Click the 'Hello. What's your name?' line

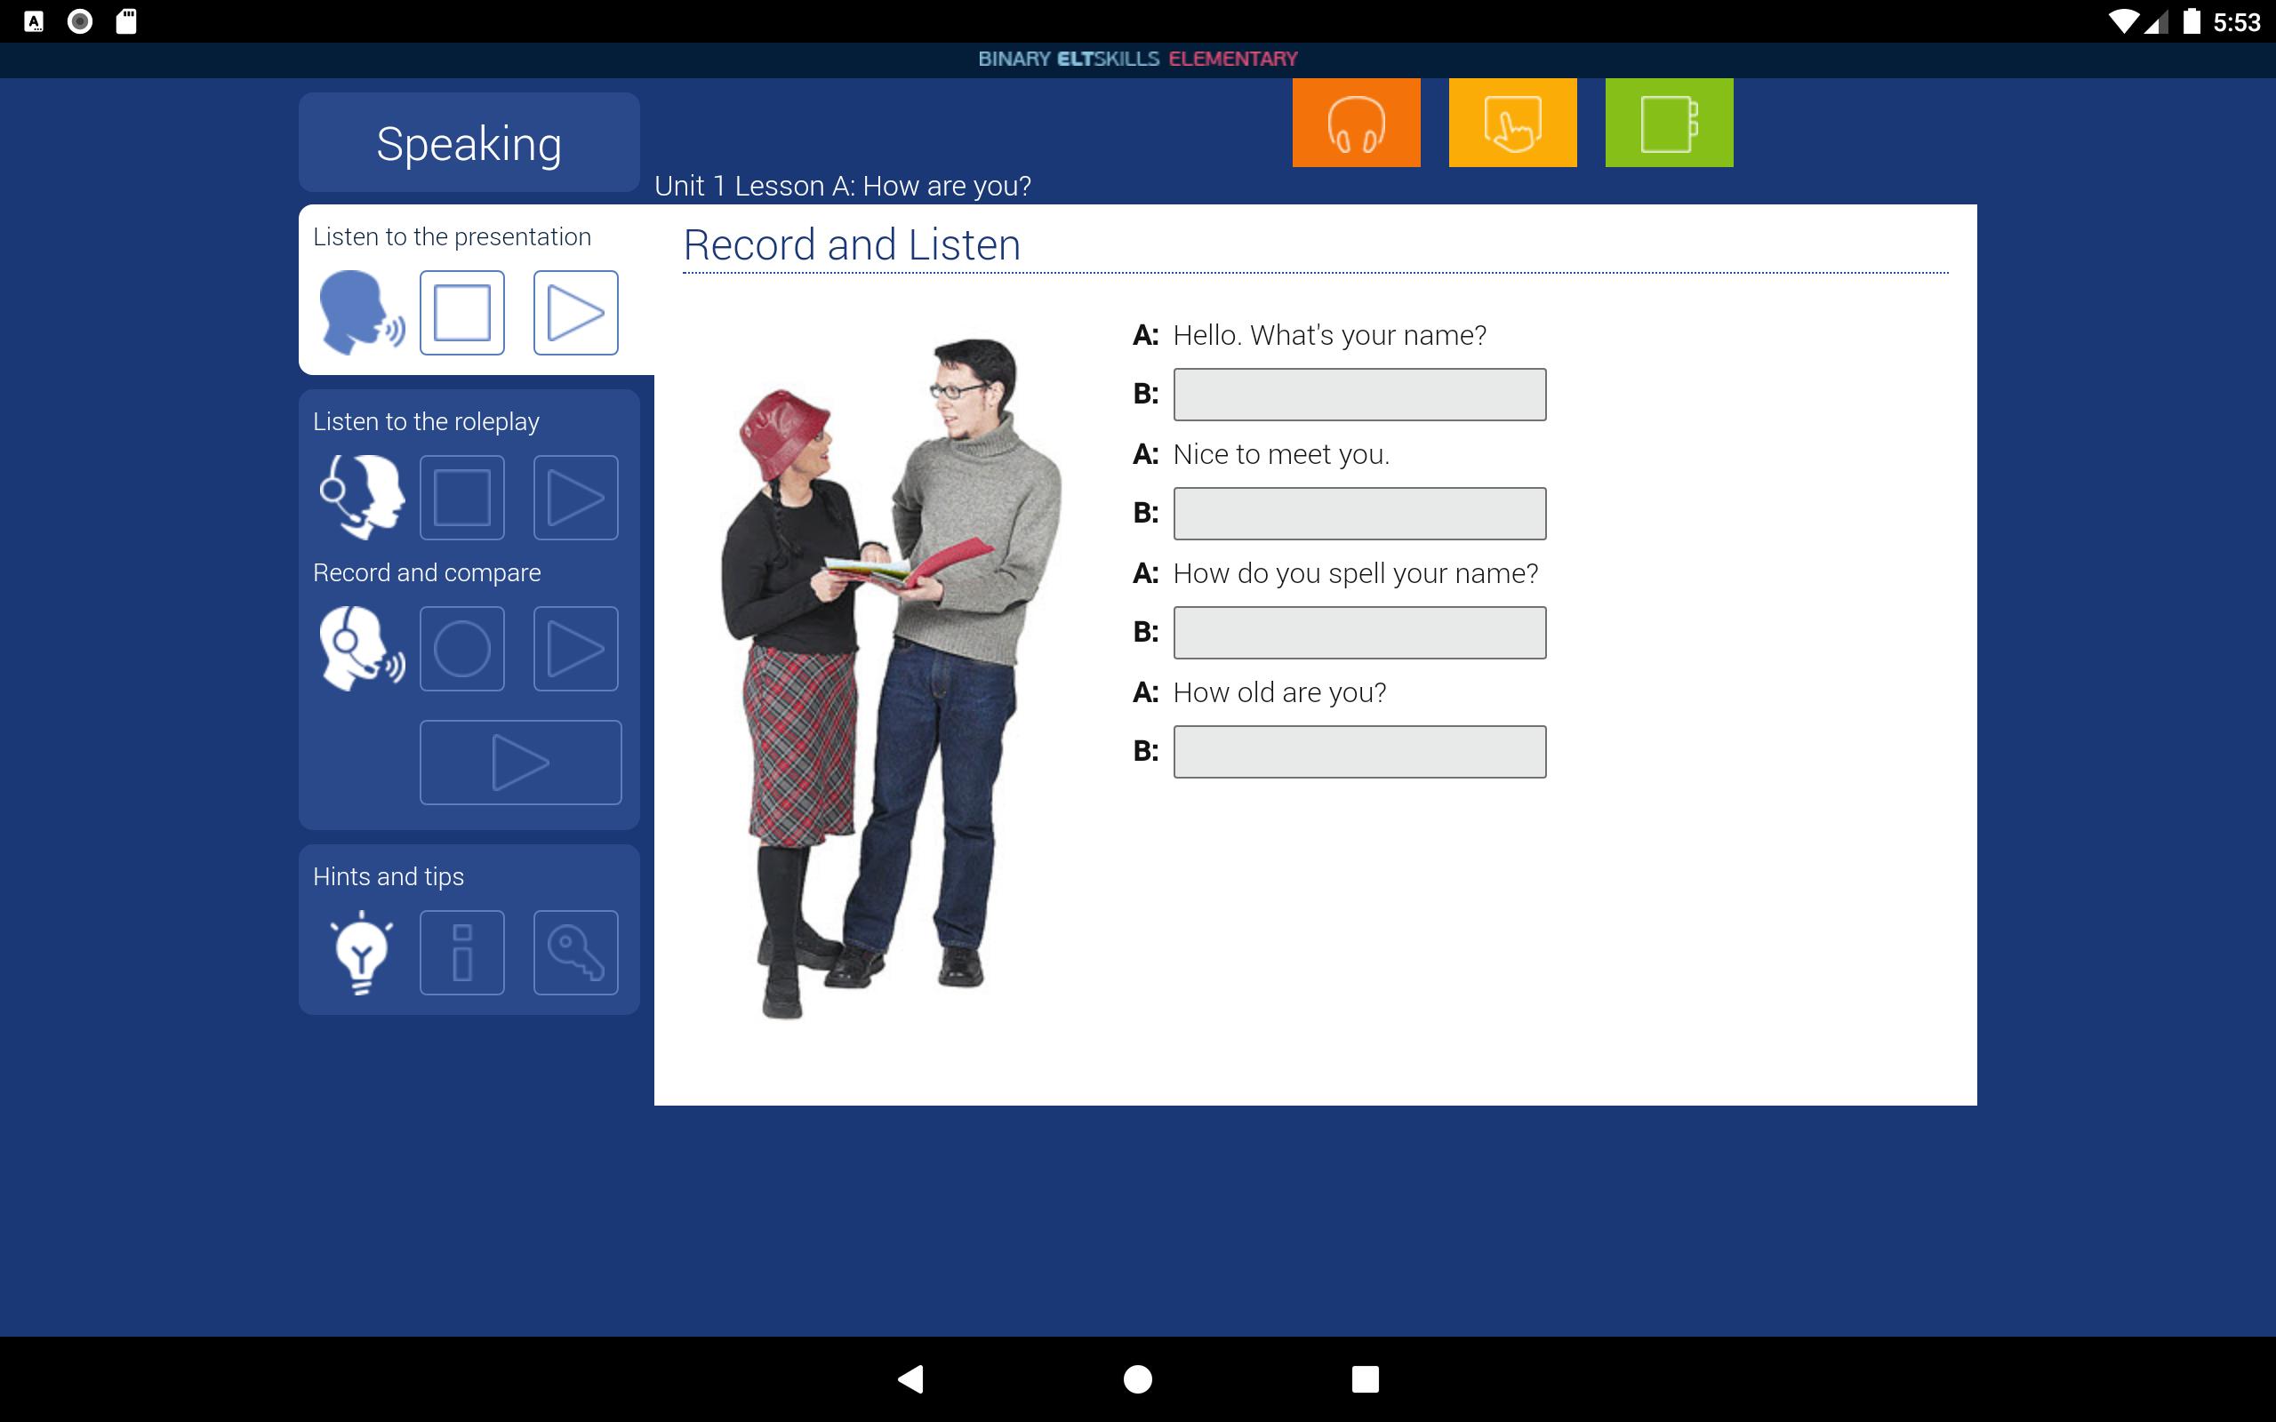(x=1330, y=335)
